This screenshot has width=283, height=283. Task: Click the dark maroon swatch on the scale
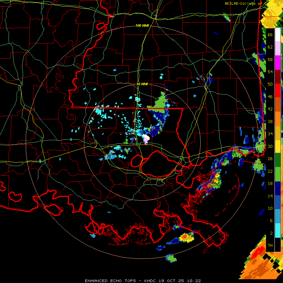click(x=278, y=76)
